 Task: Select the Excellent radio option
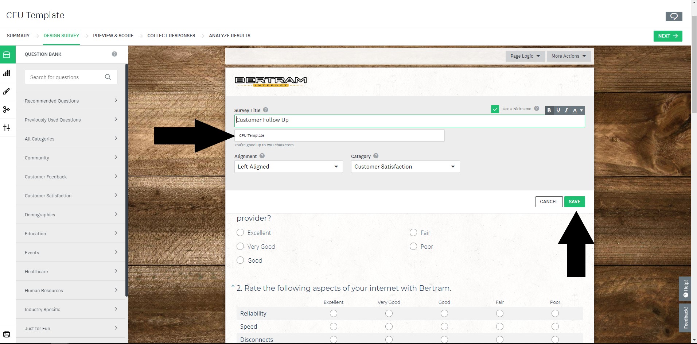tap(240, 233)
